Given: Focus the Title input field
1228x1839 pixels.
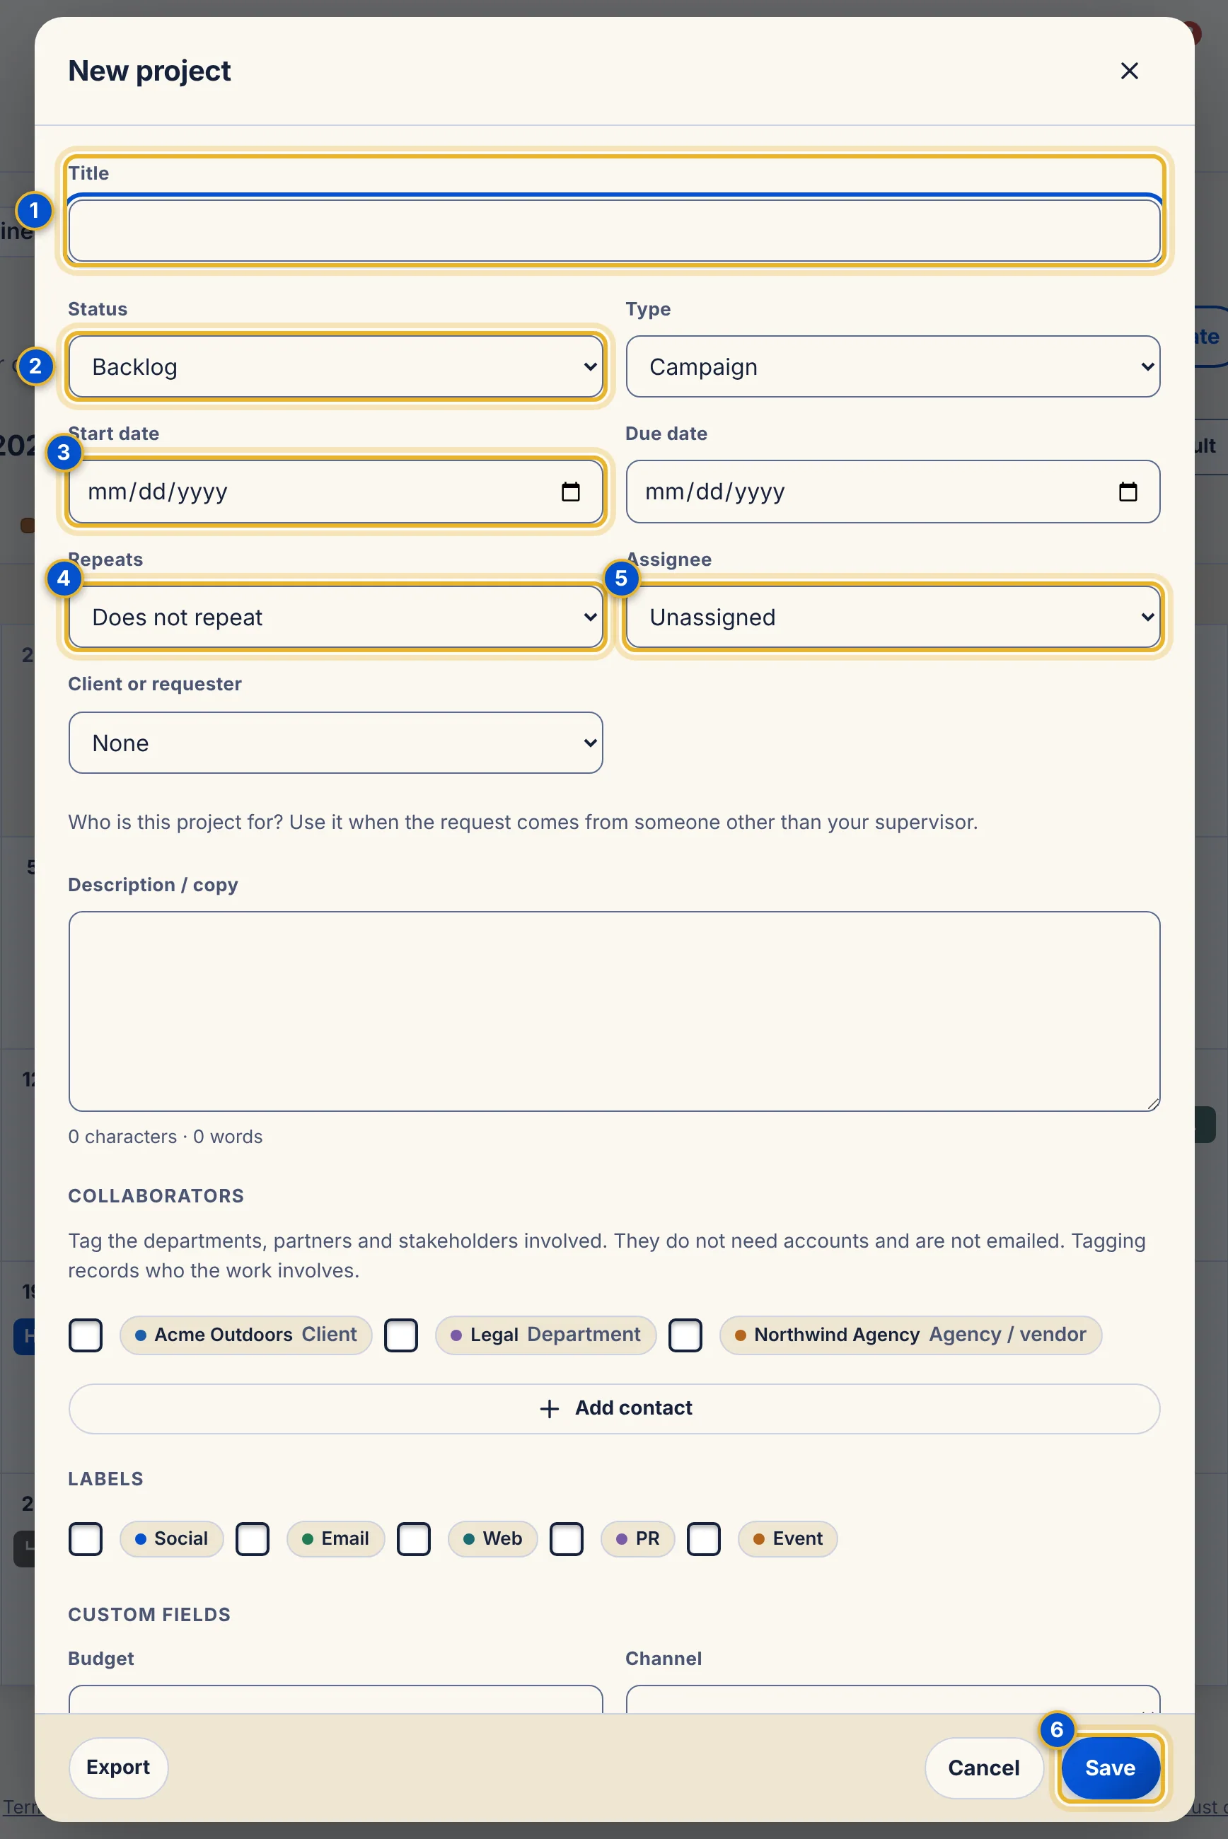Looking at the screenshot, I should tap(614, 230).
